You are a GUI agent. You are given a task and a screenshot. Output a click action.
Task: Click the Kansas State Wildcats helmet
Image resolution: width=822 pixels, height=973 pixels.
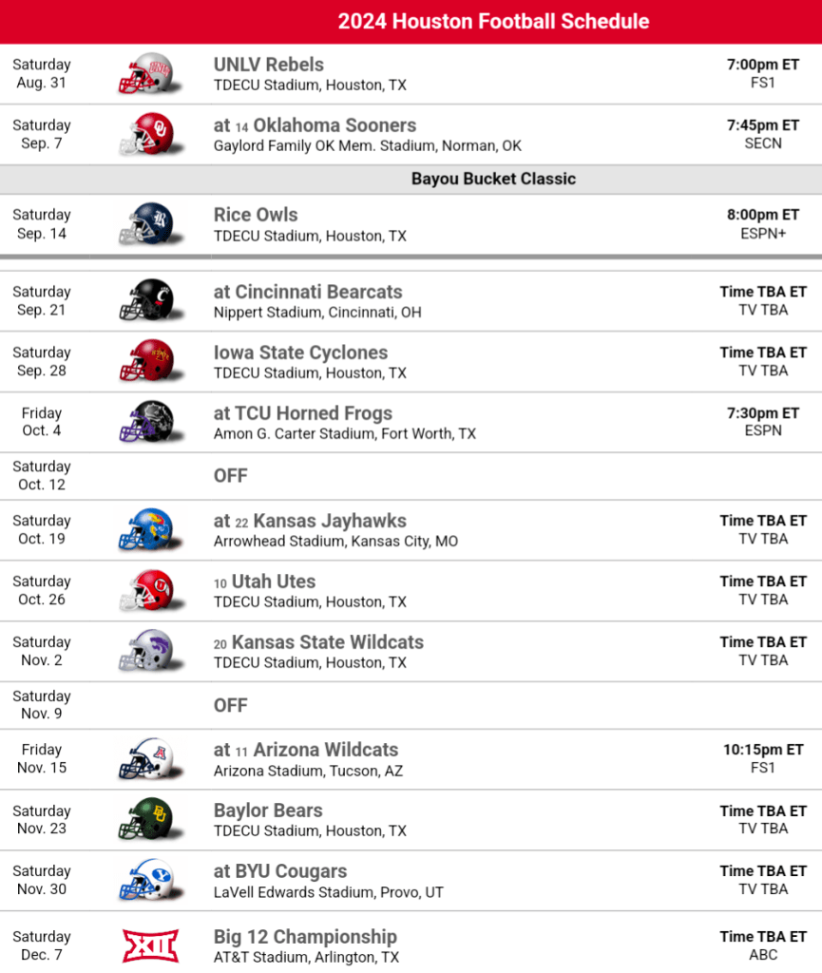coord(145,651)
